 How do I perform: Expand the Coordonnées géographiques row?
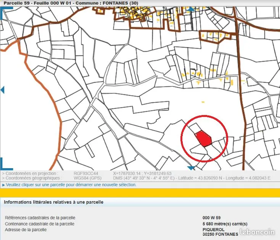click(x=31, y=178)
